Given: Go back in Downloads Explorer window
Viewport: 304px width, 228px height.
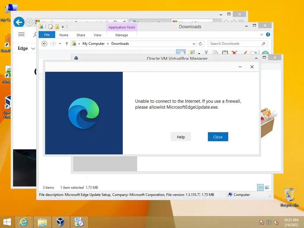Looking at the screenshot, I should pos(45,44).
